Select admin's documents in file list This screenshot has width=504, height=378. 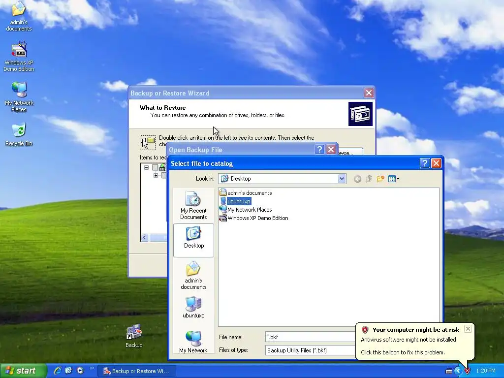[246, 193]
